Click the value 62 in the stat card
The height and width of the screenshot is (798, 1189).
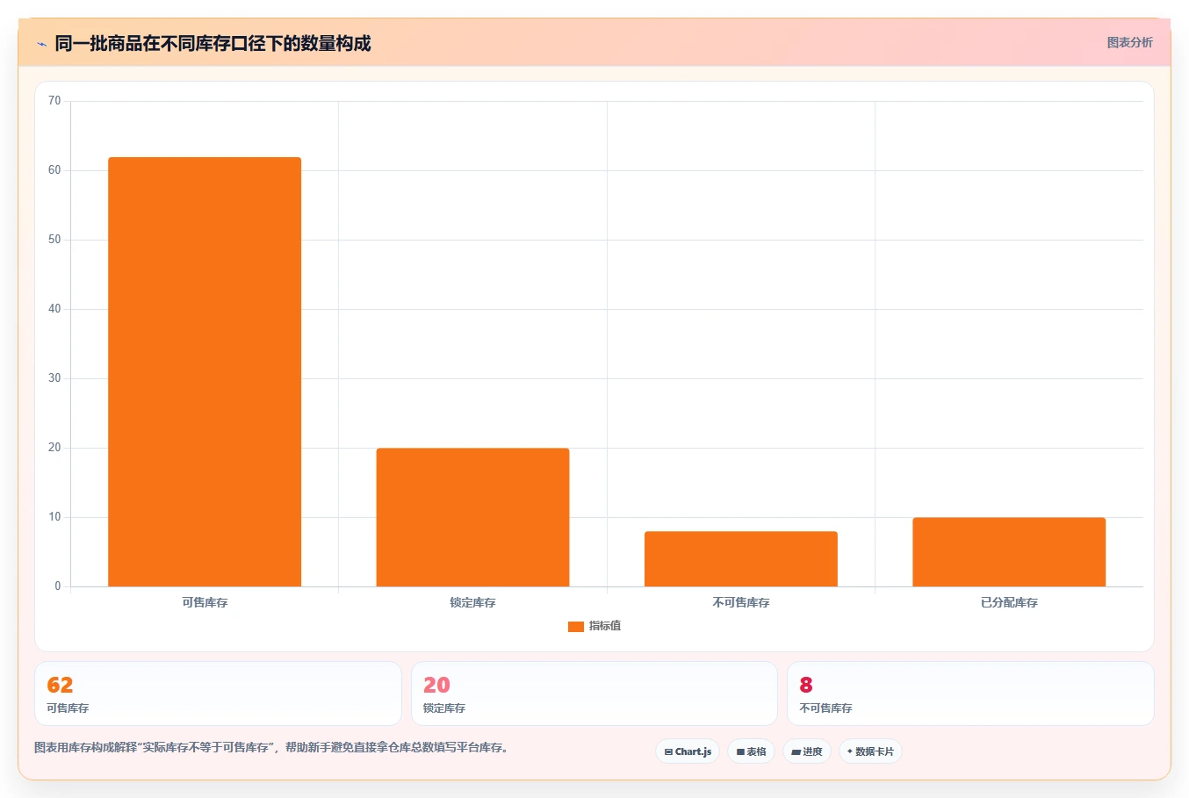(60, 685)
